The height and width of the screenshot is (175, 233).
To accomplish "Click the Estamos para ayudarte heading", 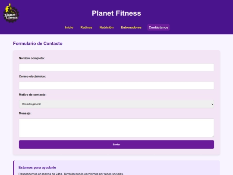I will 37,167.
